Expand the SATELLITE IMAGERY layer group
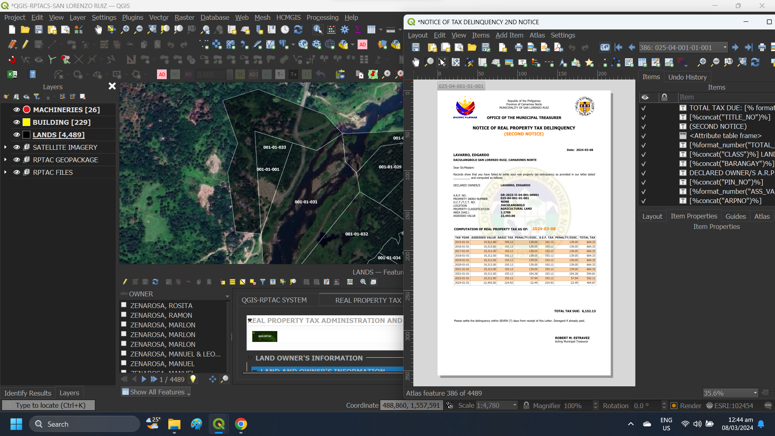This screenshot has height=436, width=775. click(x=6, y=147)
